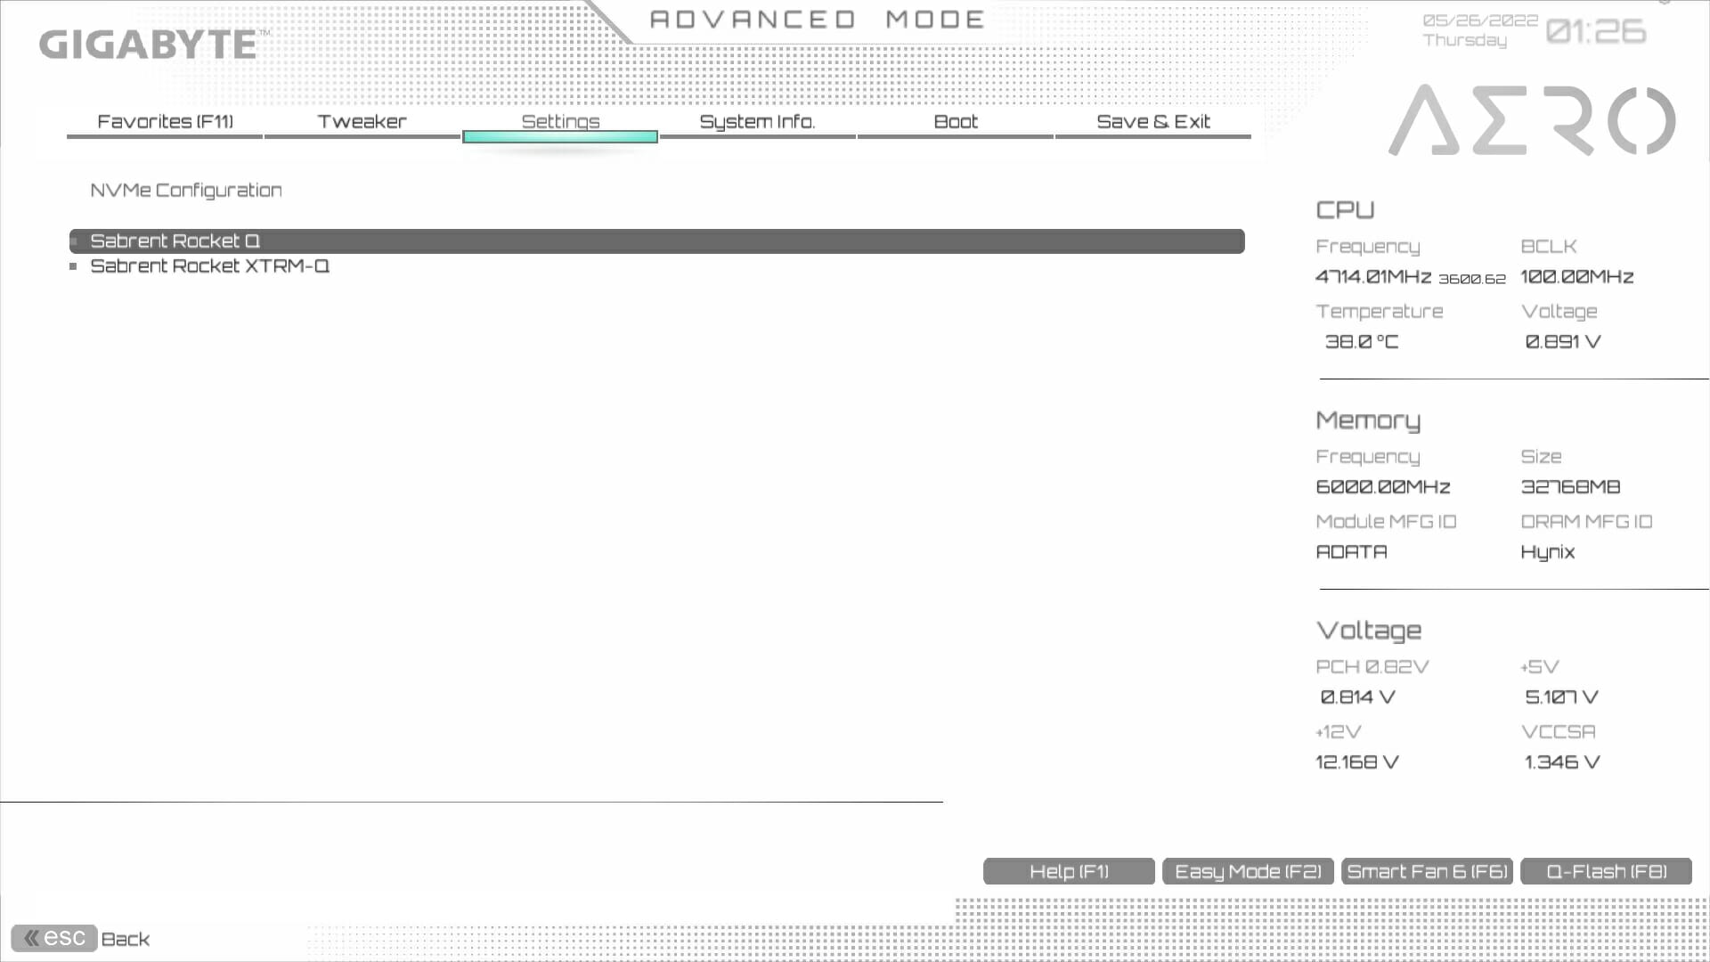Open the Settings tab
This screenshot has height=962, width=1710.
pyautogui.click(x=560, y=121)
